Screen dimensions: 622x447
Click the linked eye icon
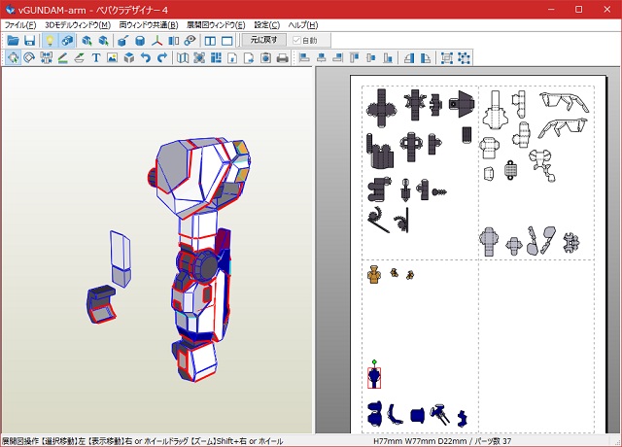(x=190, y=41)
